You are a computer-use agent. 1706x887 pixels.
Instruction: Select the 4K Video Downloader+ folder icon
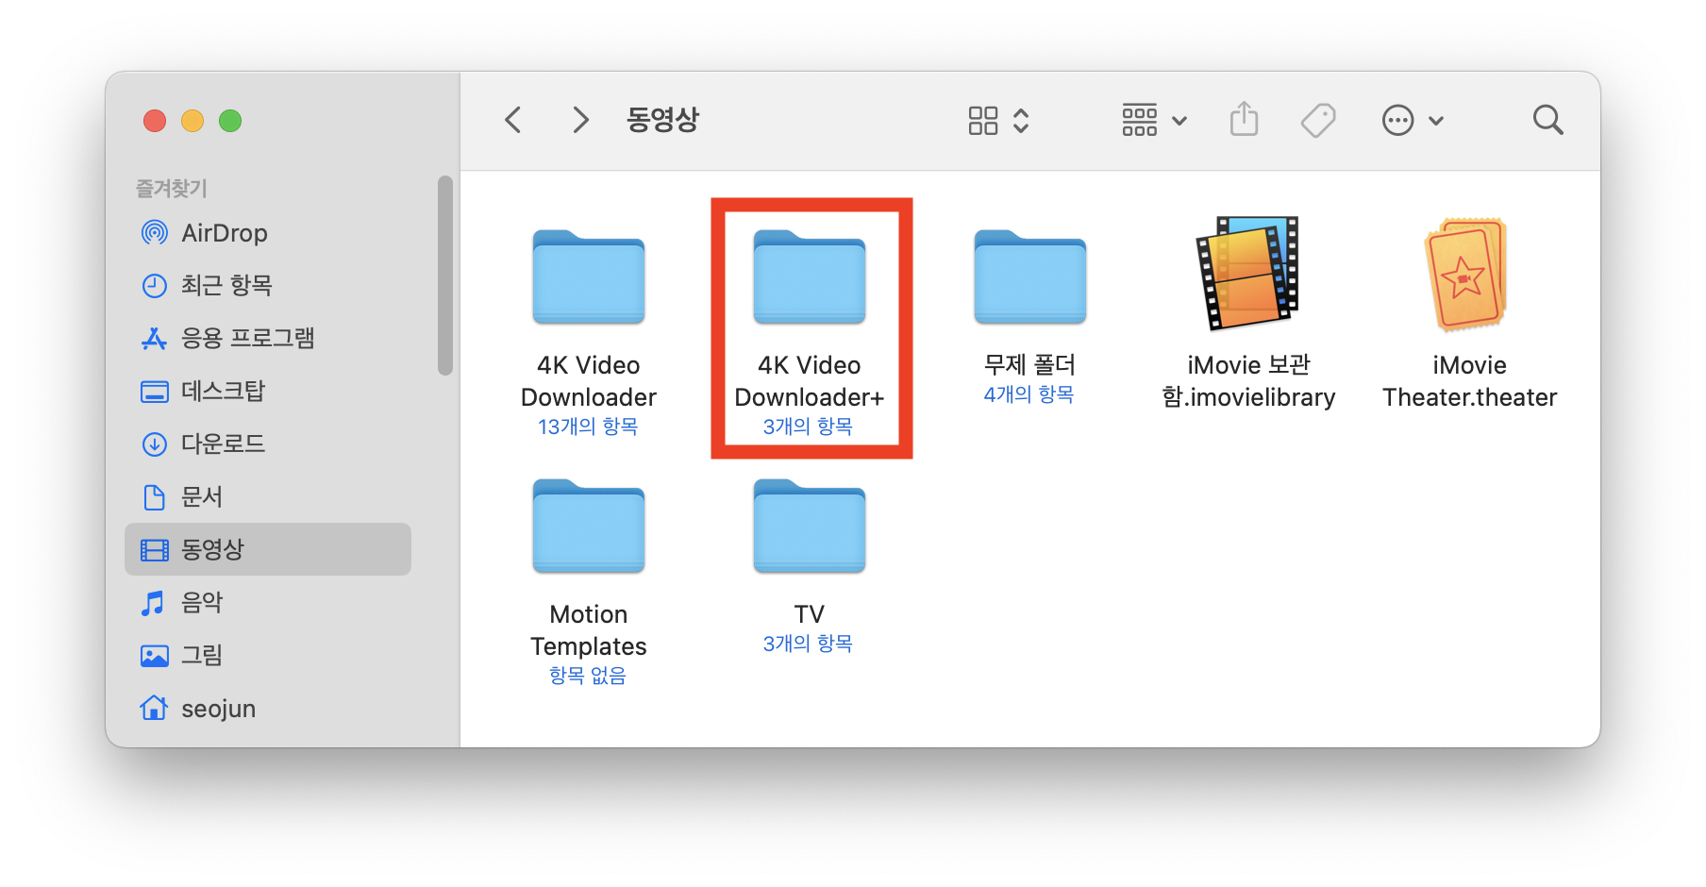pyautogui.click(x=810, y=276)
